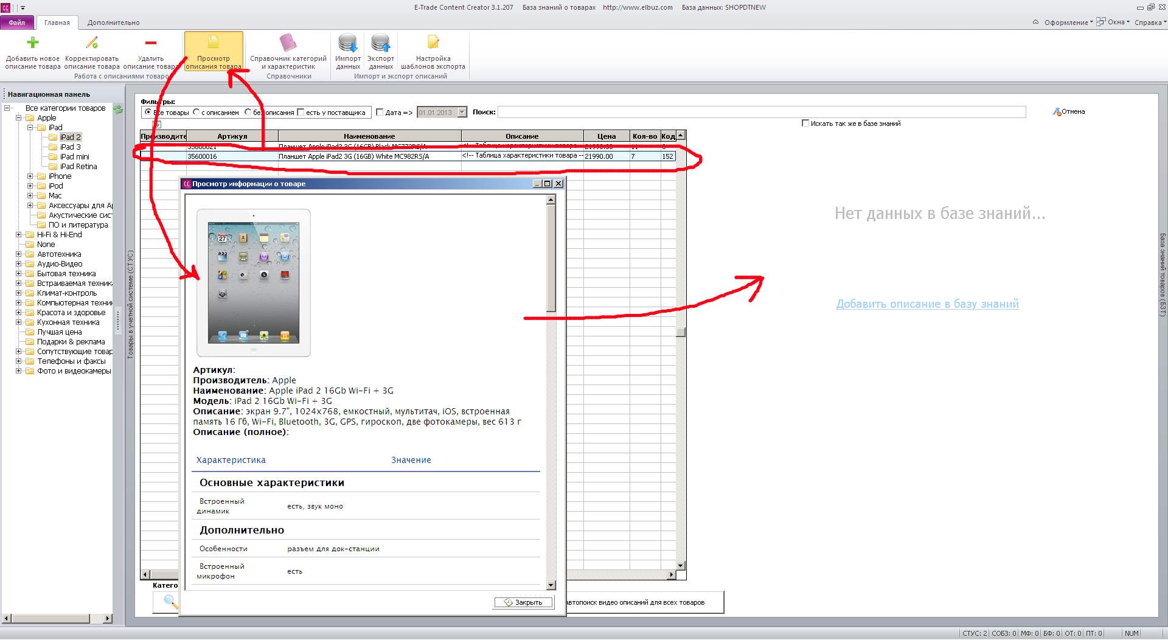Click the None category folder icon
1168x640 pixels.
(30, 245)
